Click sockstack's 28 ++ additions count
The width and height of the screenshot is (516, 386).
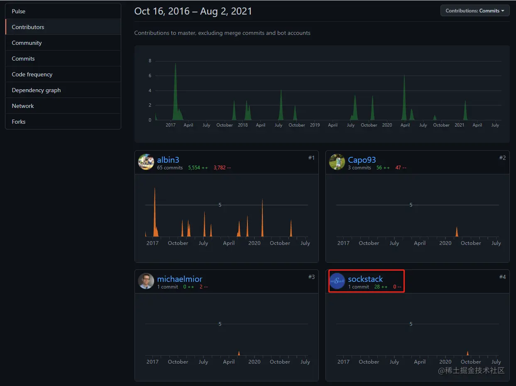381,287
